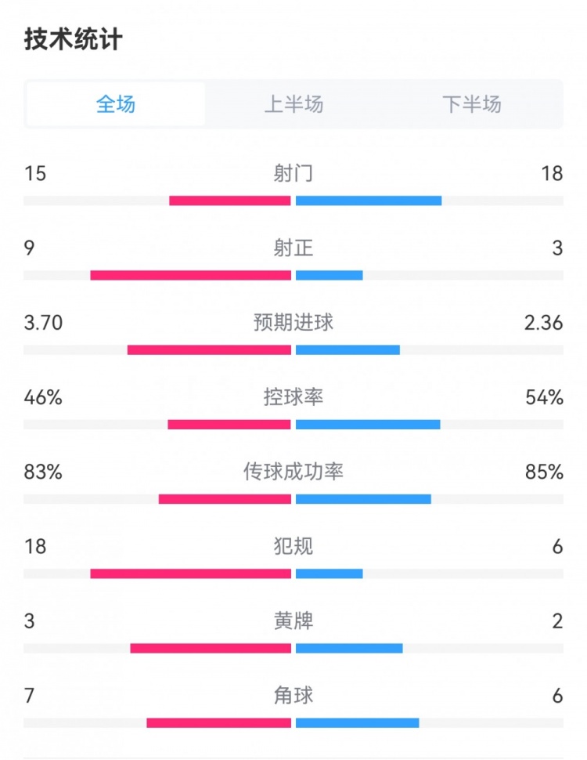Image resolution: width=587 pixels, height=760 pixels.
Task: Click the 射门 stat label
Action: [293, 173]
